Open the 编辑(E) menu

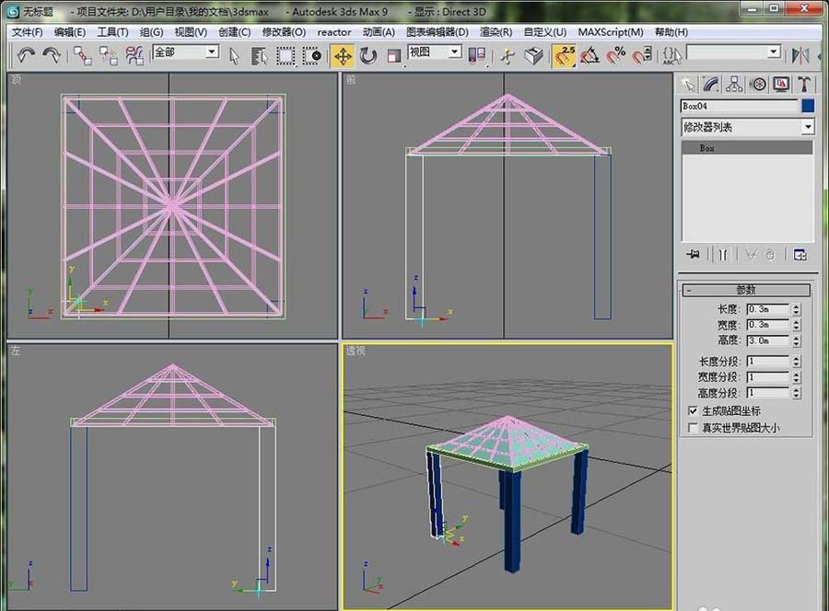(x=70, y=32)
